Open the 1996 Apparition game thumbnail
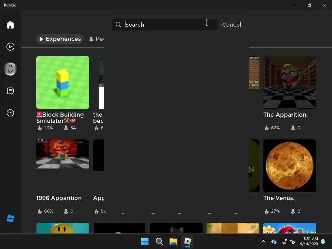The width and height of the screenshot is (332, 249). 63,154
